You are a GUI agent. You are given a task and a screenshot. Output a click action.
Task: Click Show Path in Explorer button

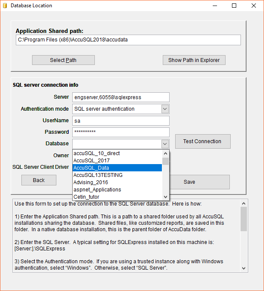(x=194, y=60)
